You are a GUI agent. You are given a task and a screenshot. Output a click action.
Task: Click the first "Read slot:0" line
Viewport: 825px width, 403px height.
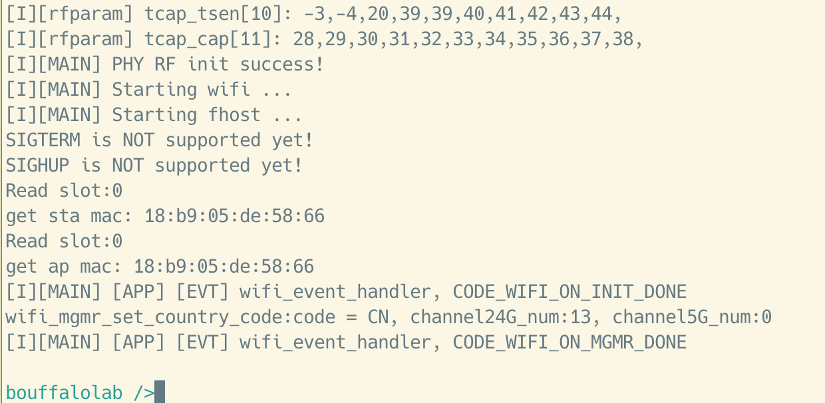(64, 191)
